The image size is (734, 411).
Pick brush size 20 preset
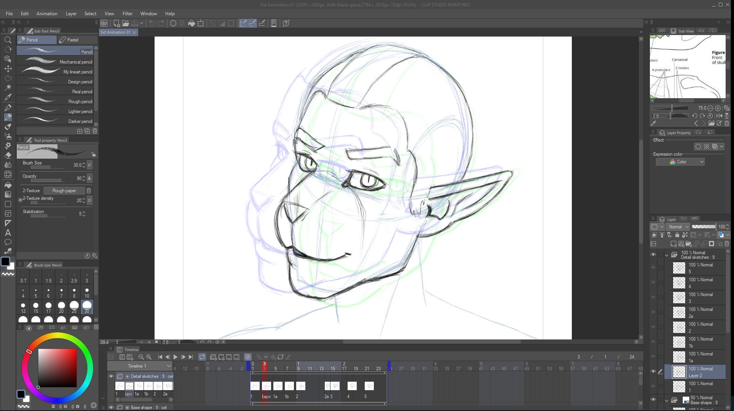coord(61,307)
